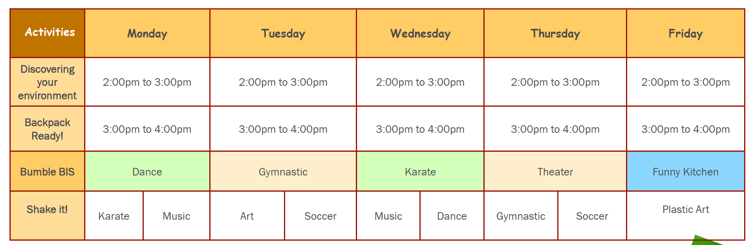Click the Karate cell in Shake it! row
Image resolution: width=752 pixels, height=245 pixels.
coord(114,216)
